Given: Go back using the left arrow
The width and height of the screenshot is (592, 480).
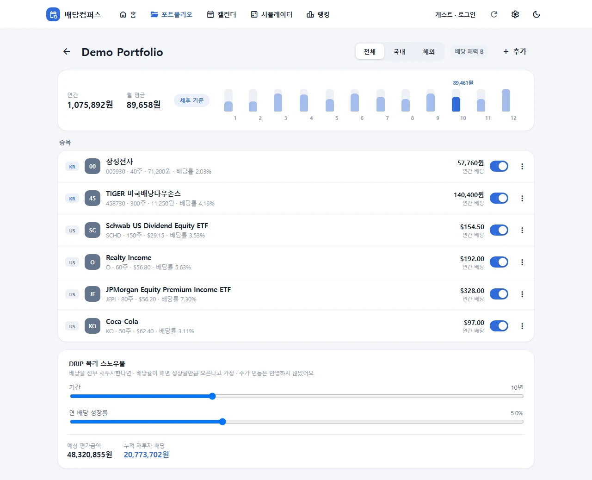Looking at the screenshot, I should [67, 51].
